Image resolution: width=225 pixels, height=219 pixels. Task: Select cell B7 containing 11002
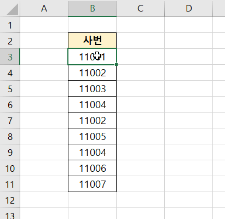[92, 120]
